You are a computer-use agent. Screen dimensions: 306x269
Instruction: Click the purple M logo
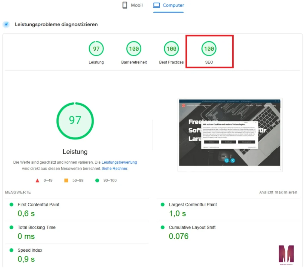(286, 254)
